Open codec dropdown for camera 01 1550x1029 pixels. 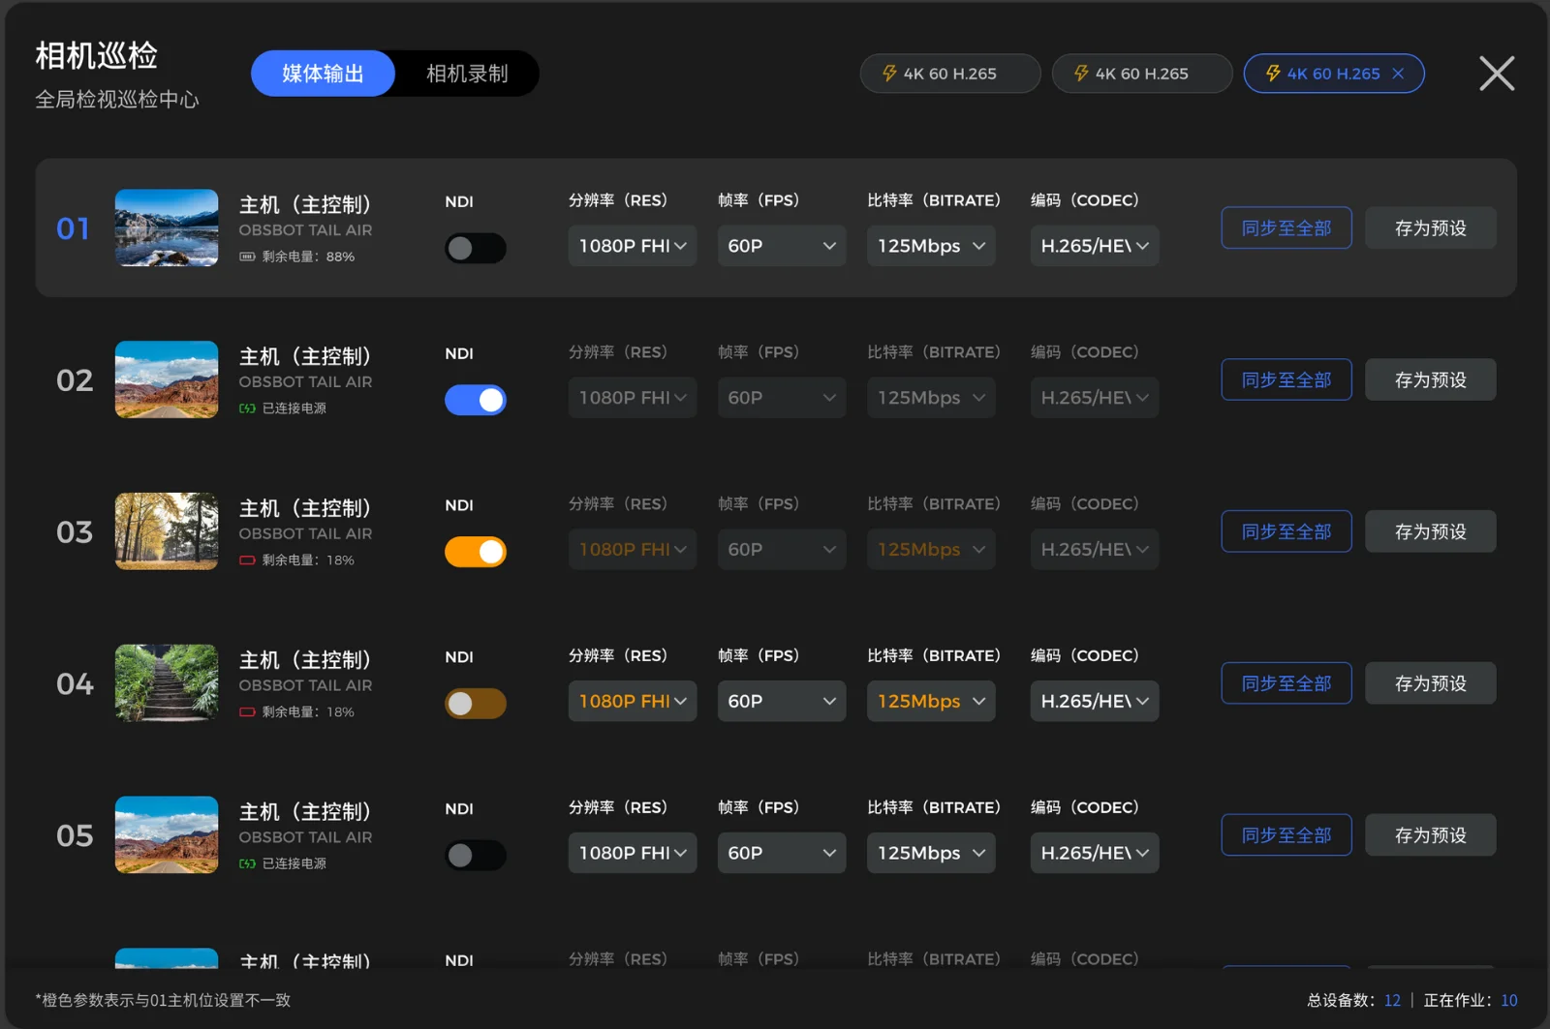1095,246
